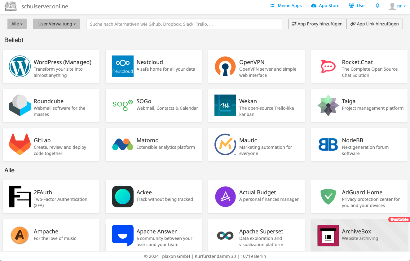410x261 pixels.
Task: Click the Unstable badge on ArchiveBox
Action: pos(399,219)
